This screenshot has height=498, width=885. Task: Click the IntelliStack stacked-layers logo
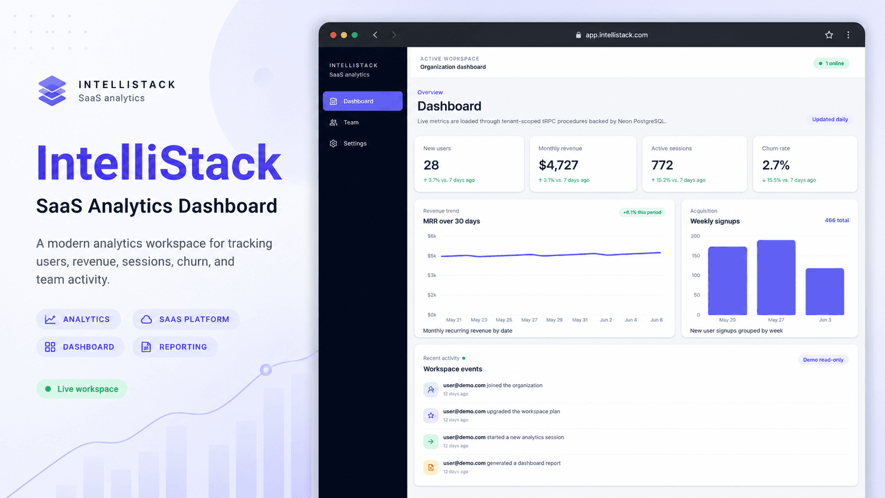tap(52, 90)
